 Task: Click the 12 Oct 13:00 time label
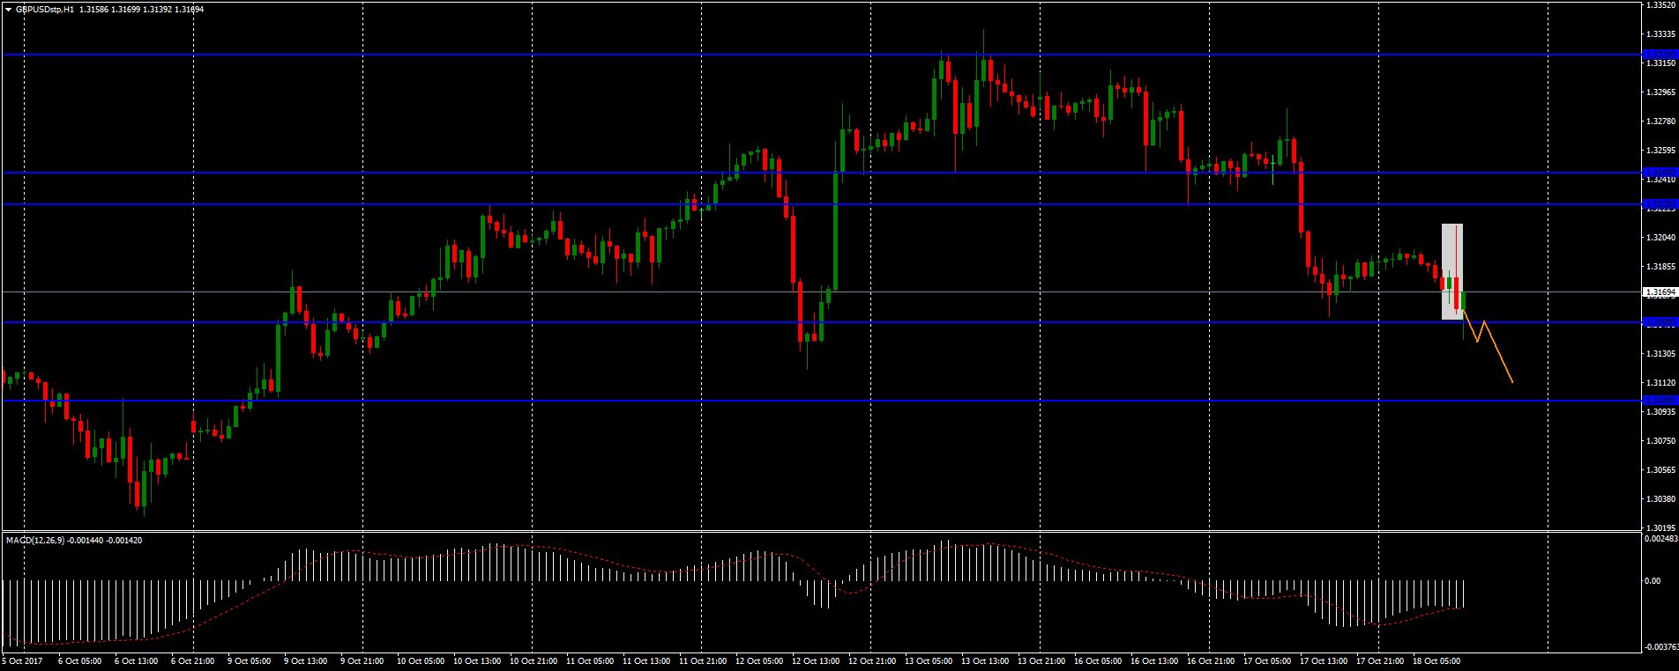point(816,660)
